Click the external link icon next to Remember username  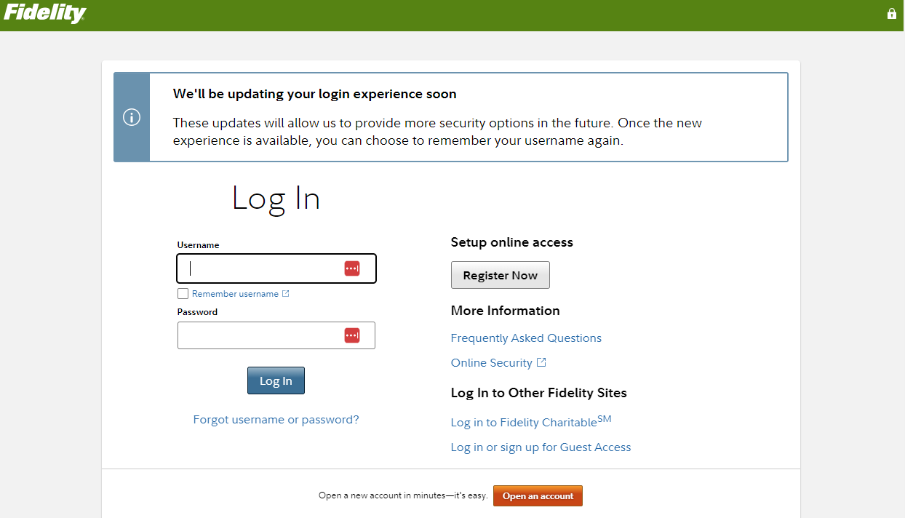(x=287, y=292)
